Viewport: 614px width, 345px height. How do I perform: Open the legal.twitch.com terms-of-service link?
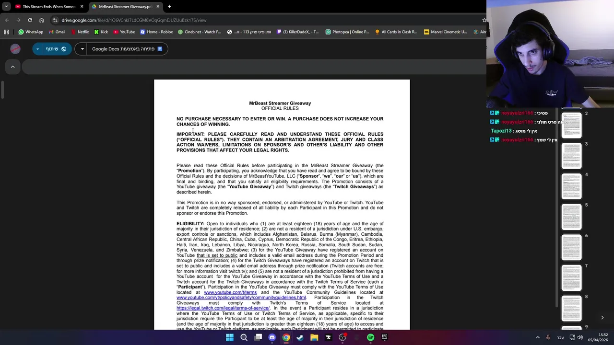pos(223,308)
